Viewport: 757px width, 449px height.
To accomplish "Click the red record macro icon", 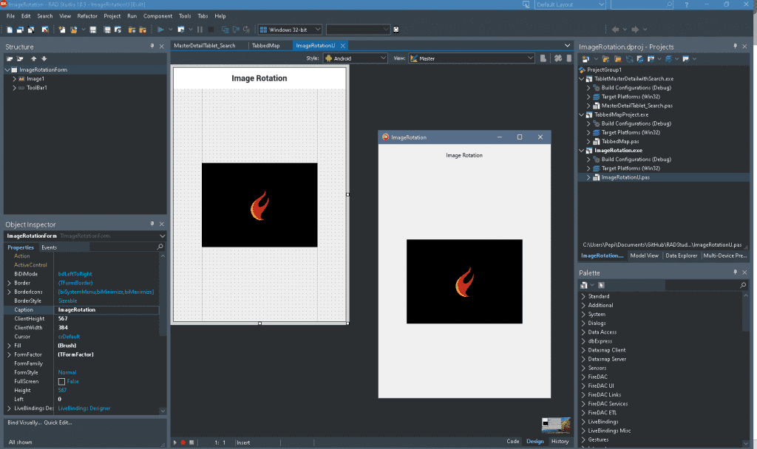I will click(x=183, y=442).
